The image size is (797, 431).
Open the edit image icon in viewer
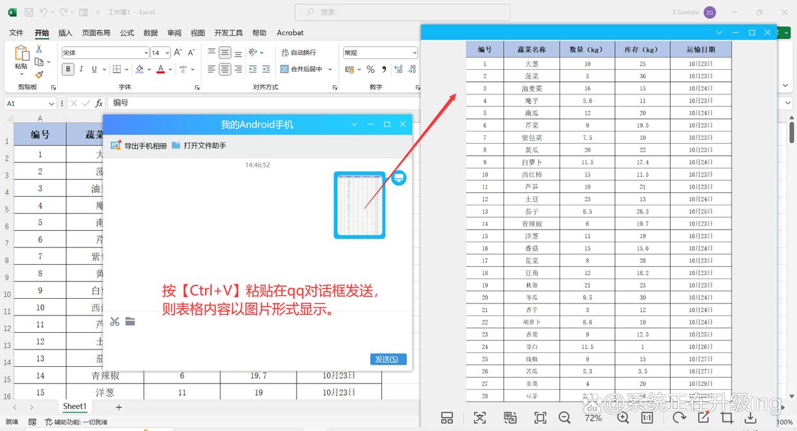pyautogui.click(x=703, y=418)
